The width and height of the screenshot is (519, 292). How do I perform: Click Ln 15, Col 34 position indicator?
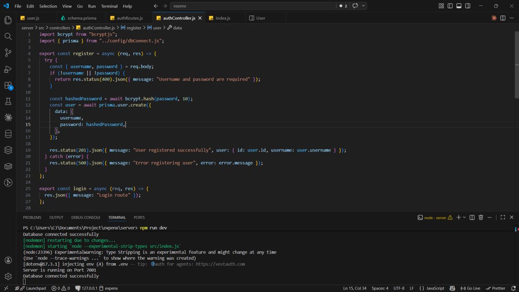[354, 288]
